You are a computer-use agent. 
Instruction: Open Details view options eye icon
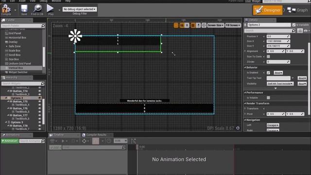pos(306,31)
